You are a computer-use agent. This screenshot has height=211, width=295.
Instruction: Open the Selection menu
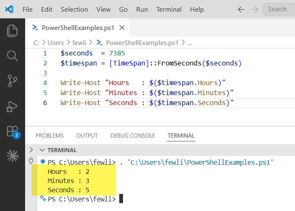[74, 9]
